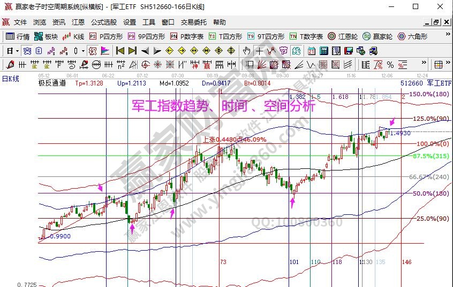453x287 pixels.
Task: Click the calculator icon in toolbar
Action: pyautogui.click(x=323, y=51)
